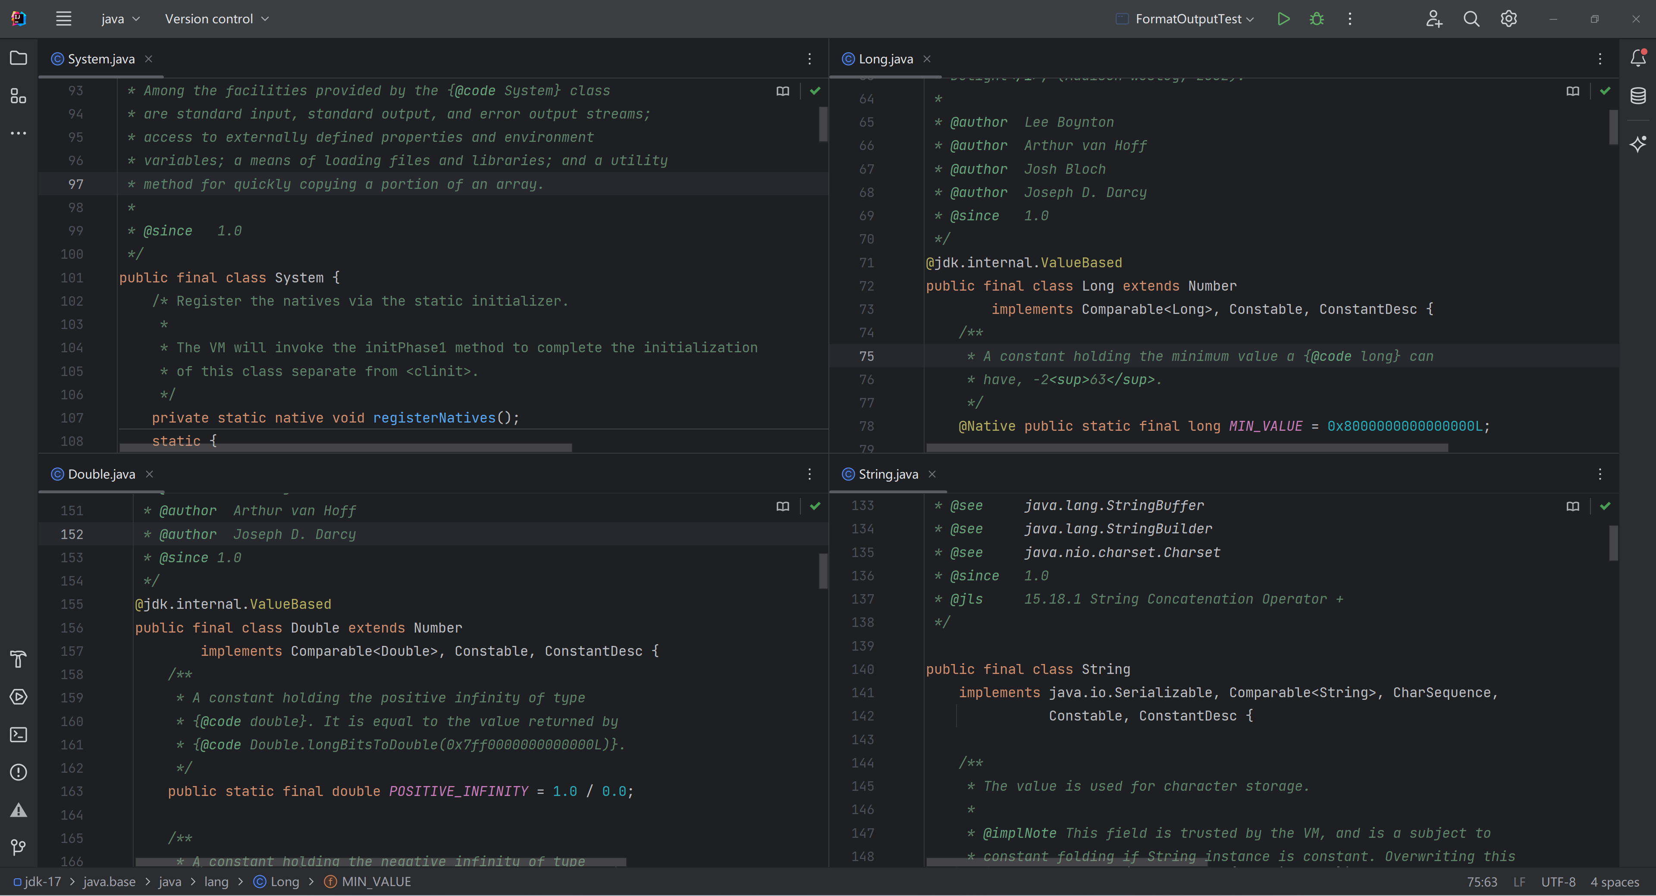1656x896 pixels.
Task: Click Long class in the breadcrumb bar
Action: [276, 882]
